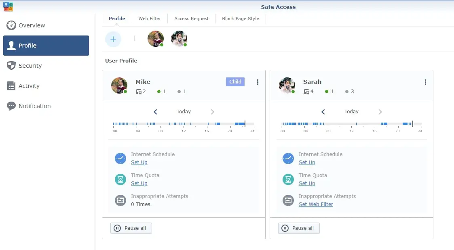This screenshot has width=454, height=250.
Task: Open Mike's card three-dot options menu
Action: tap(258, 82)
